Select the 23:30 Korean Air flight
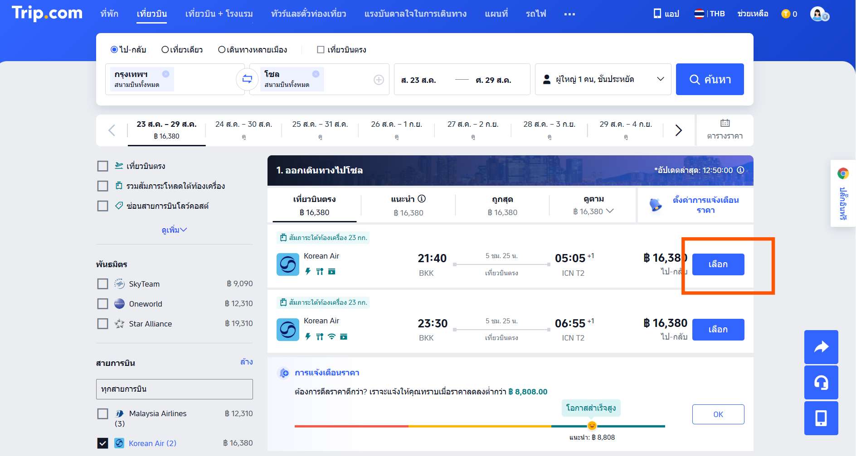856x456 pixels. click(x=718, y=330)
